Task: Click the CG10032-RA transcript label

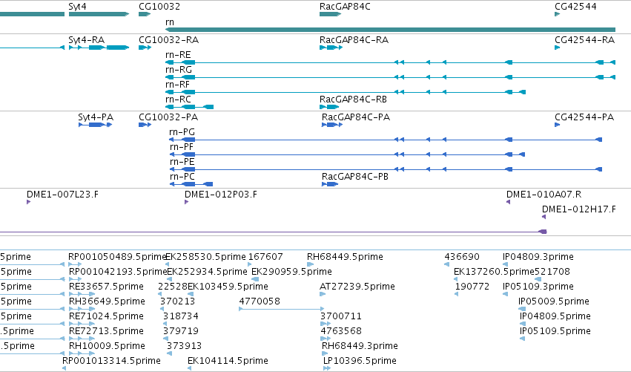Action: point(168,40)
